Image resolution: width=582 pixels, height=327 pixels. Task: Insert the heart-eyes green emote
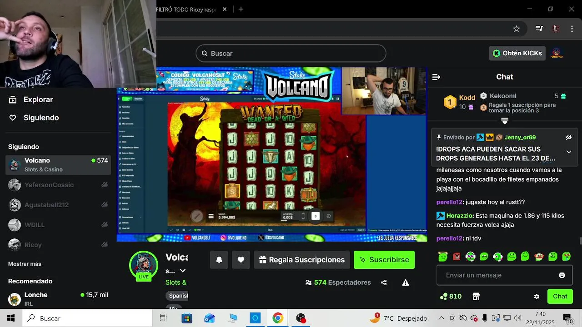click(x=566, y=257)
